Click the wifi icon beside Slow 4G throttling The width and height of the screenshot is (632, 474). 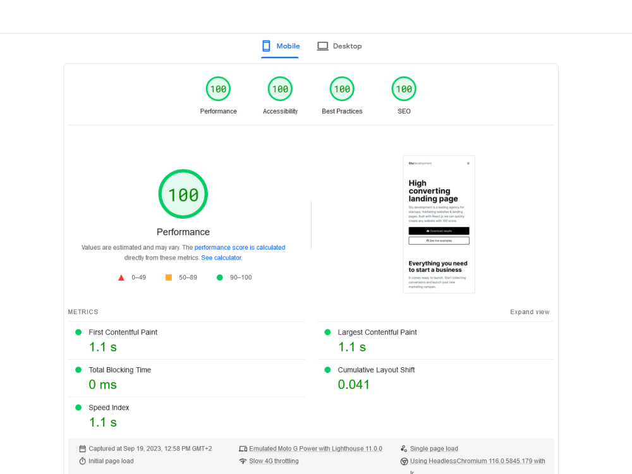[243, 461]
